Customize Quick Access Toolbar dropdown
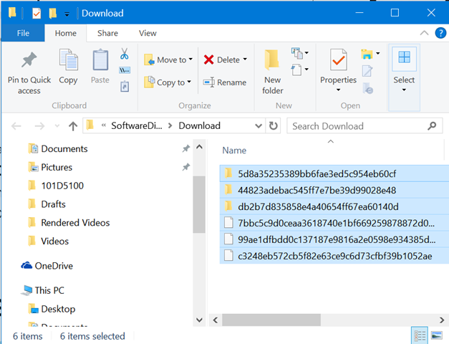This screenshot has height=344, width=449. pos(67,14)
